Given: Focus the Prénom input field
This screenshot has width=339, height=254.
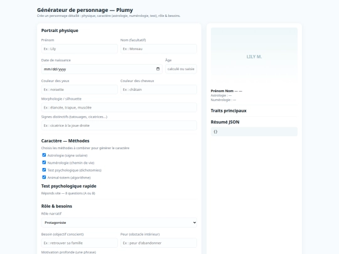Looking at the screenshot, I should 80,49.
